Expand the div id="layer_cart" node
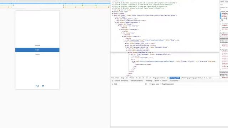Image resolution: width=228 pixels, height=128 pixels. (x=115, y=19)
